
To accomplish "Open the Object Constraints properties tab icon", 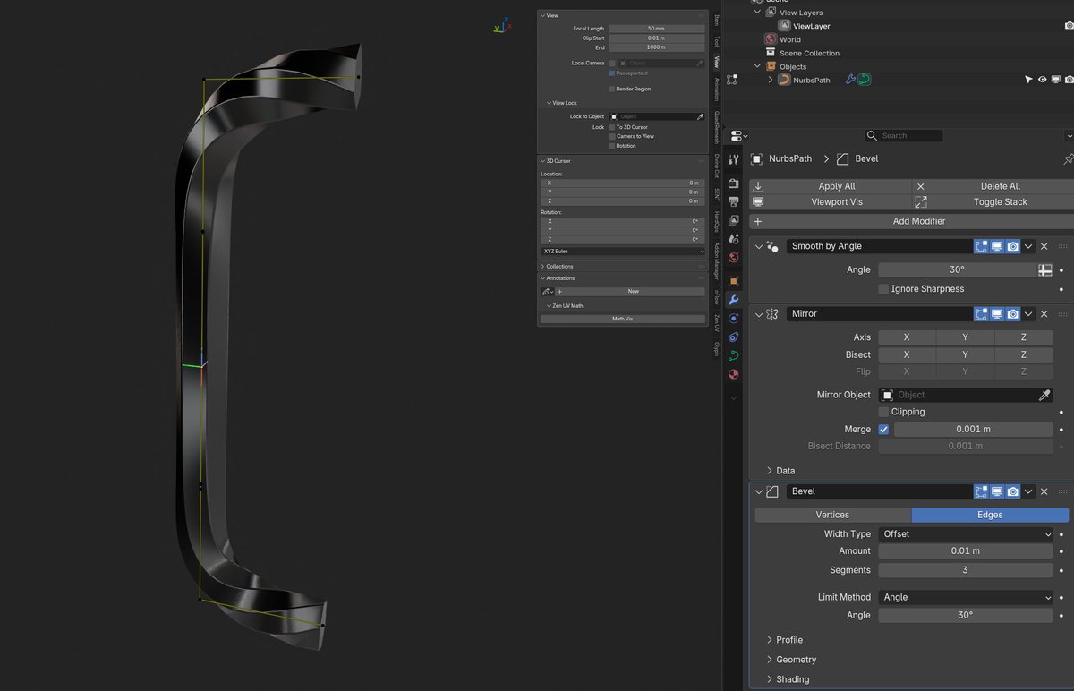I will (x=734, y=337).
